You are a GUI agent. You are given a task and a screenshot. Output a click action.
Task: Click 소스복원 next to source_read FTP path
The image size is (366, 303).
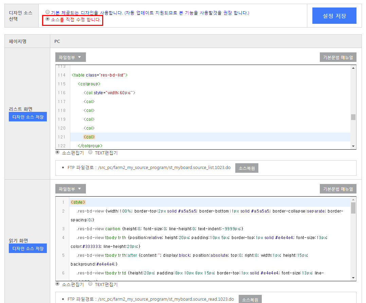click(x=250, y=300)
